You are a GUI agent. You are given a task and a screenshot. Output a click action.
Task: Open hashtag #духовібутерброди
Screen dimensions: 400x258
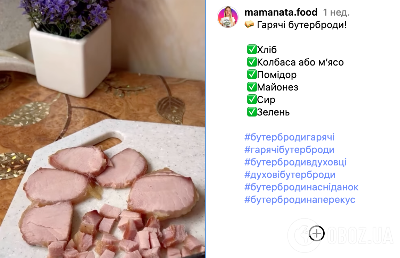point(290,174)
